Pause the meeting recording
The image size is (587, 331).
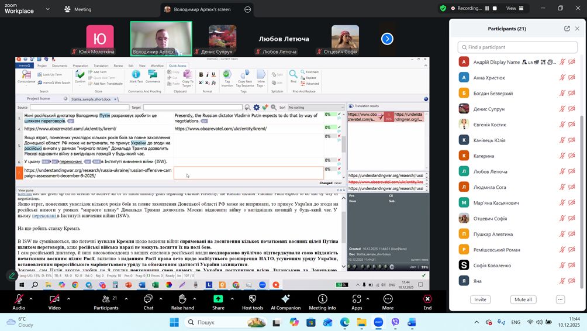click(486, 8)
